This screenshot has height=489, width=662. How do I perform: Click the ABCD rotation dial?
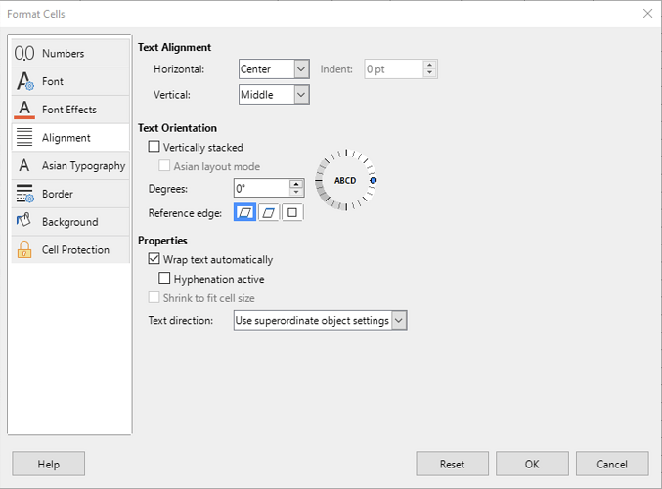345,180
